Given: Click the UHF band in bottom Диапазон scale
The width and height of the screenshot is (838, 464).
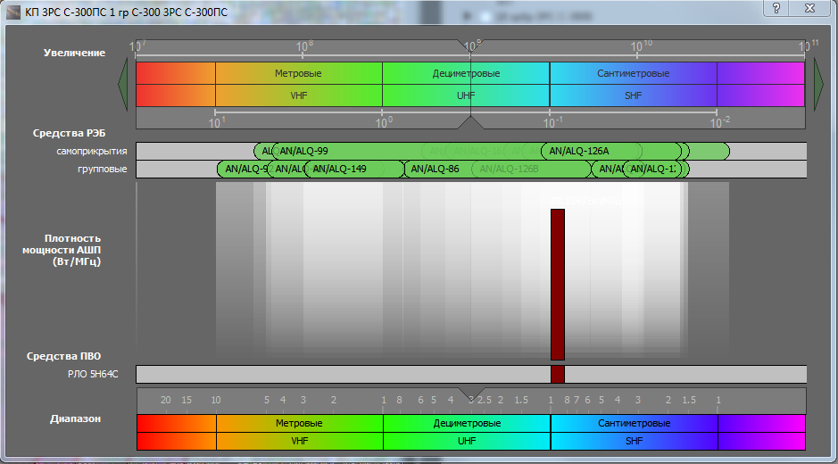Looking at the screenshot, I should point(467,441).
